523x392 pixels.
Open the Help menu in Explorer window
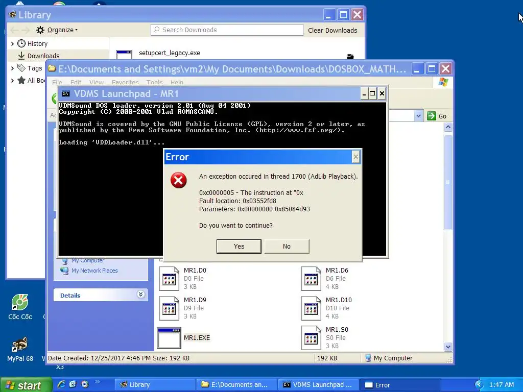[177, 82]
